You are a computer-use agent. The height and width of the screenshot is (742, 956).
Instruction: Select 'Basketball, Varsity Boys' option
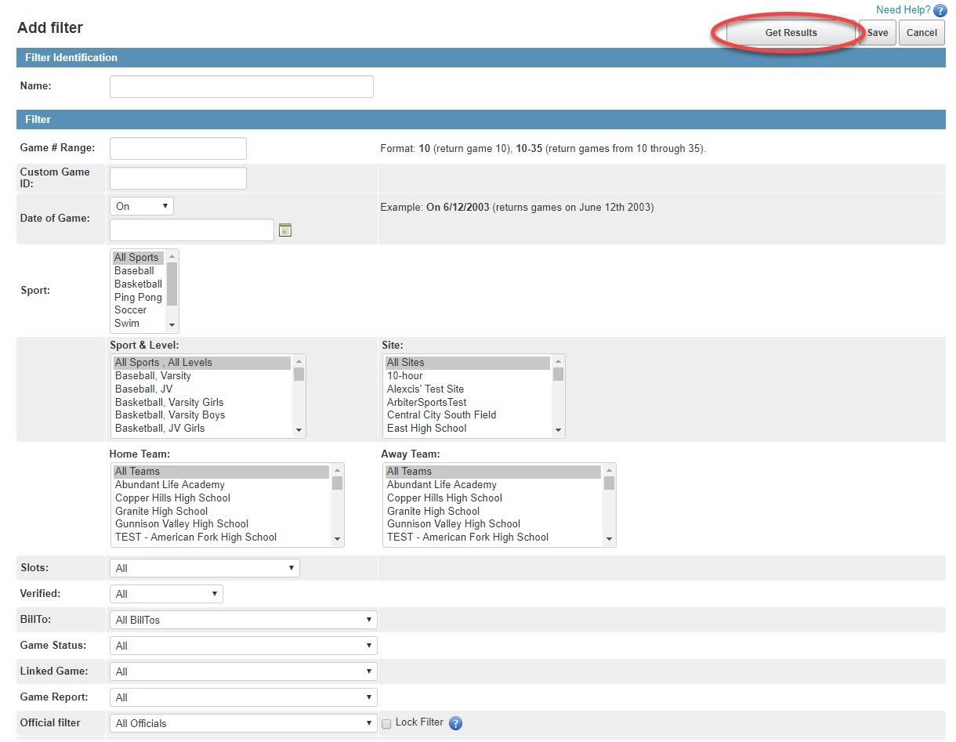[202, 415]
